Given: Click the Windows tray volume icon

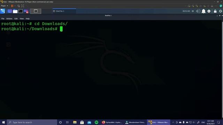Looking at the screenshot, I should pyautogui.click(x=194, y=122).
